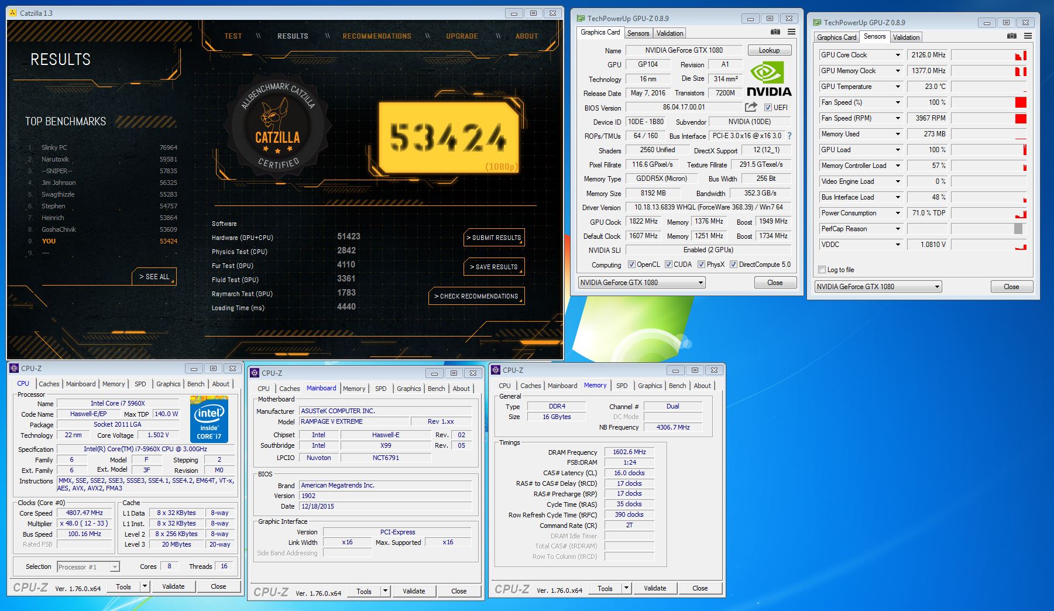Open Tools dropdown arrow in CPU-Z CPU window
The height and width of the screenshot is (611, 1054).
[x=145, y=586]
